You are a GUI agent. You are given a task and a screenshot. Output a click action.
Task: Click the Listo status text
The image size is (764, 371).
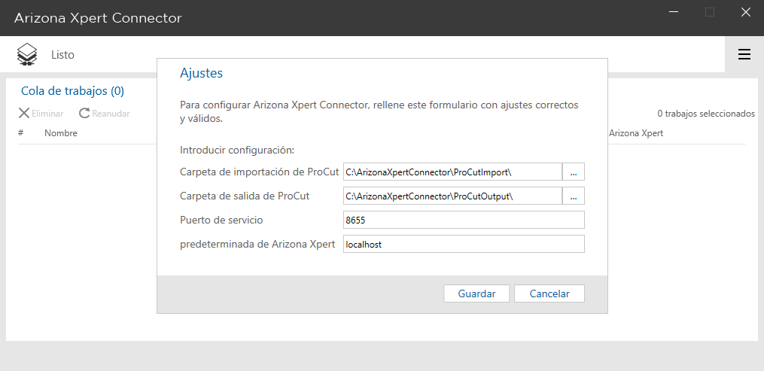pyautogui.click(x=63, y=54)
